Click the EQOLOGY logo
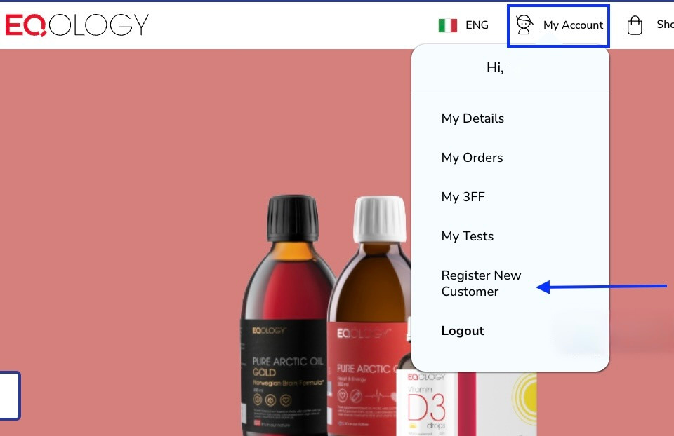The image size is (674, 436). pyautogui.click(x=77, y=25)
